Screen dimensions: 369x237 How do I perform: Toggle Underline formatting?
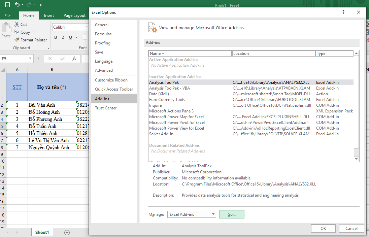(70, 37)
